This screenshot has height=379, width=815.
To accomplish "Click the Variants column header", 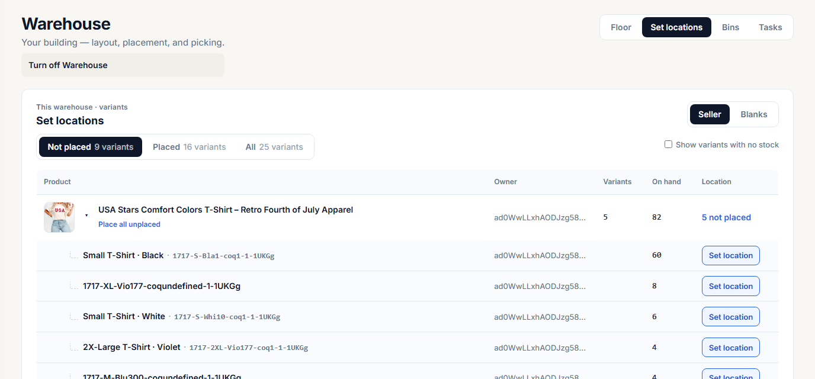I will tap(617, 182).
